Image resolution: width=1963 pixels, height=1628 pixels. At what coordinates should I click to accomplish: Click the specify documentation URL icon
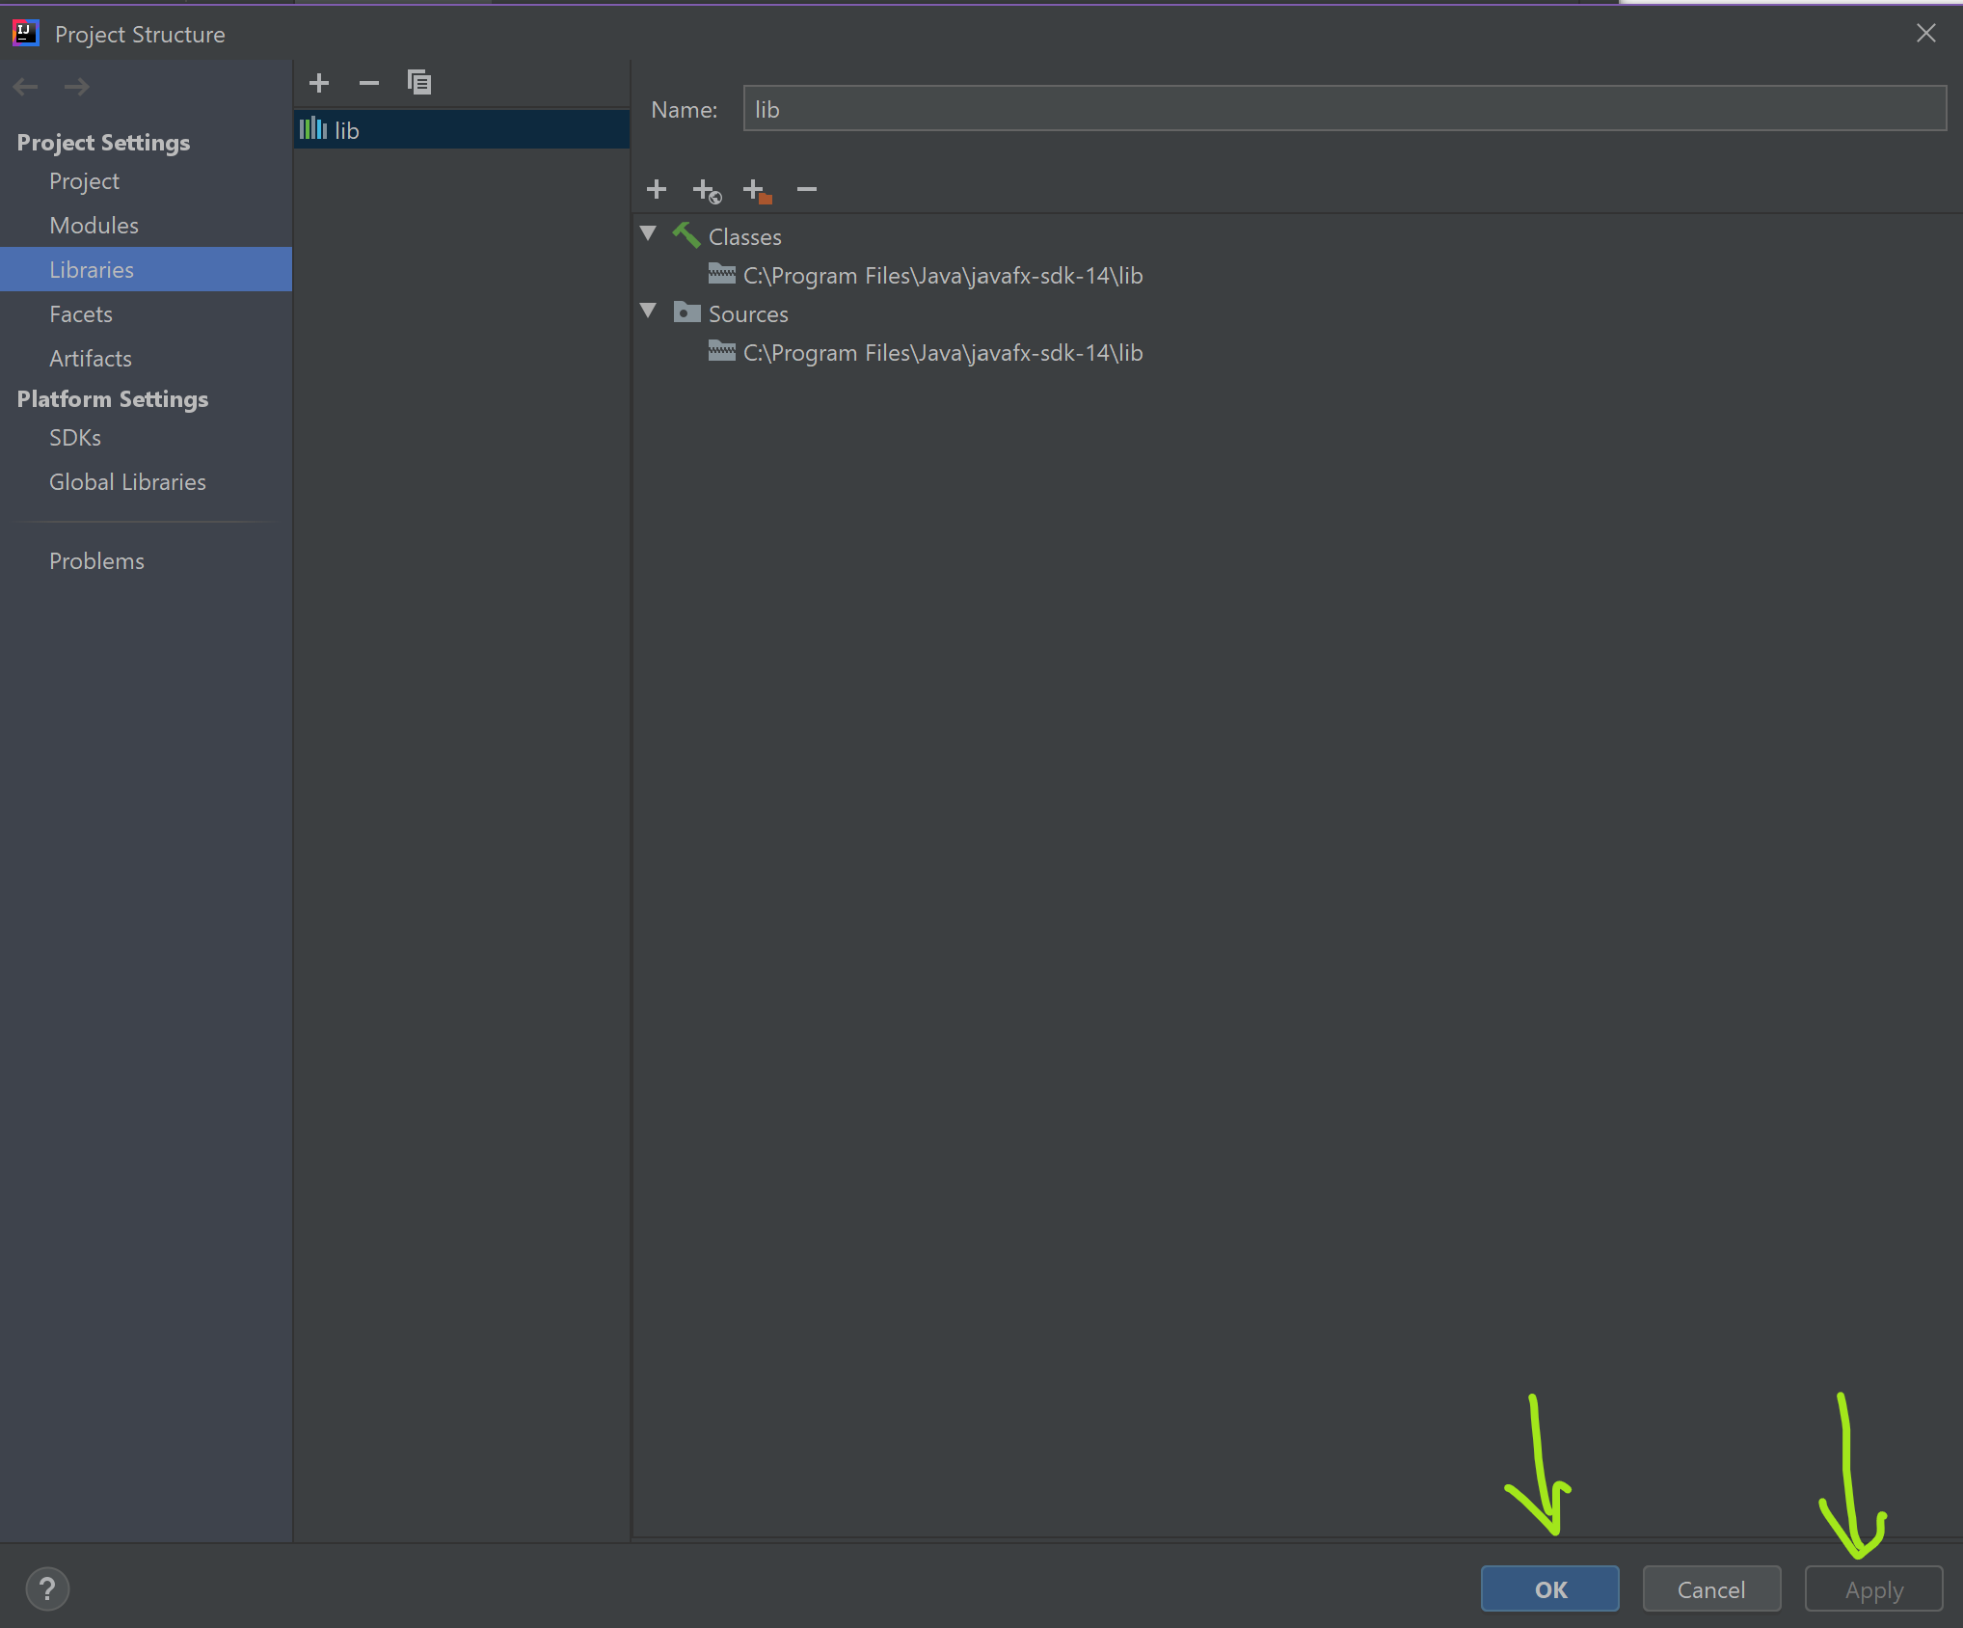click(x=707, y=190)
